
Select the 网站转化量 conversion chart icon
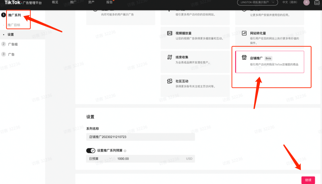tap(244, 33)
